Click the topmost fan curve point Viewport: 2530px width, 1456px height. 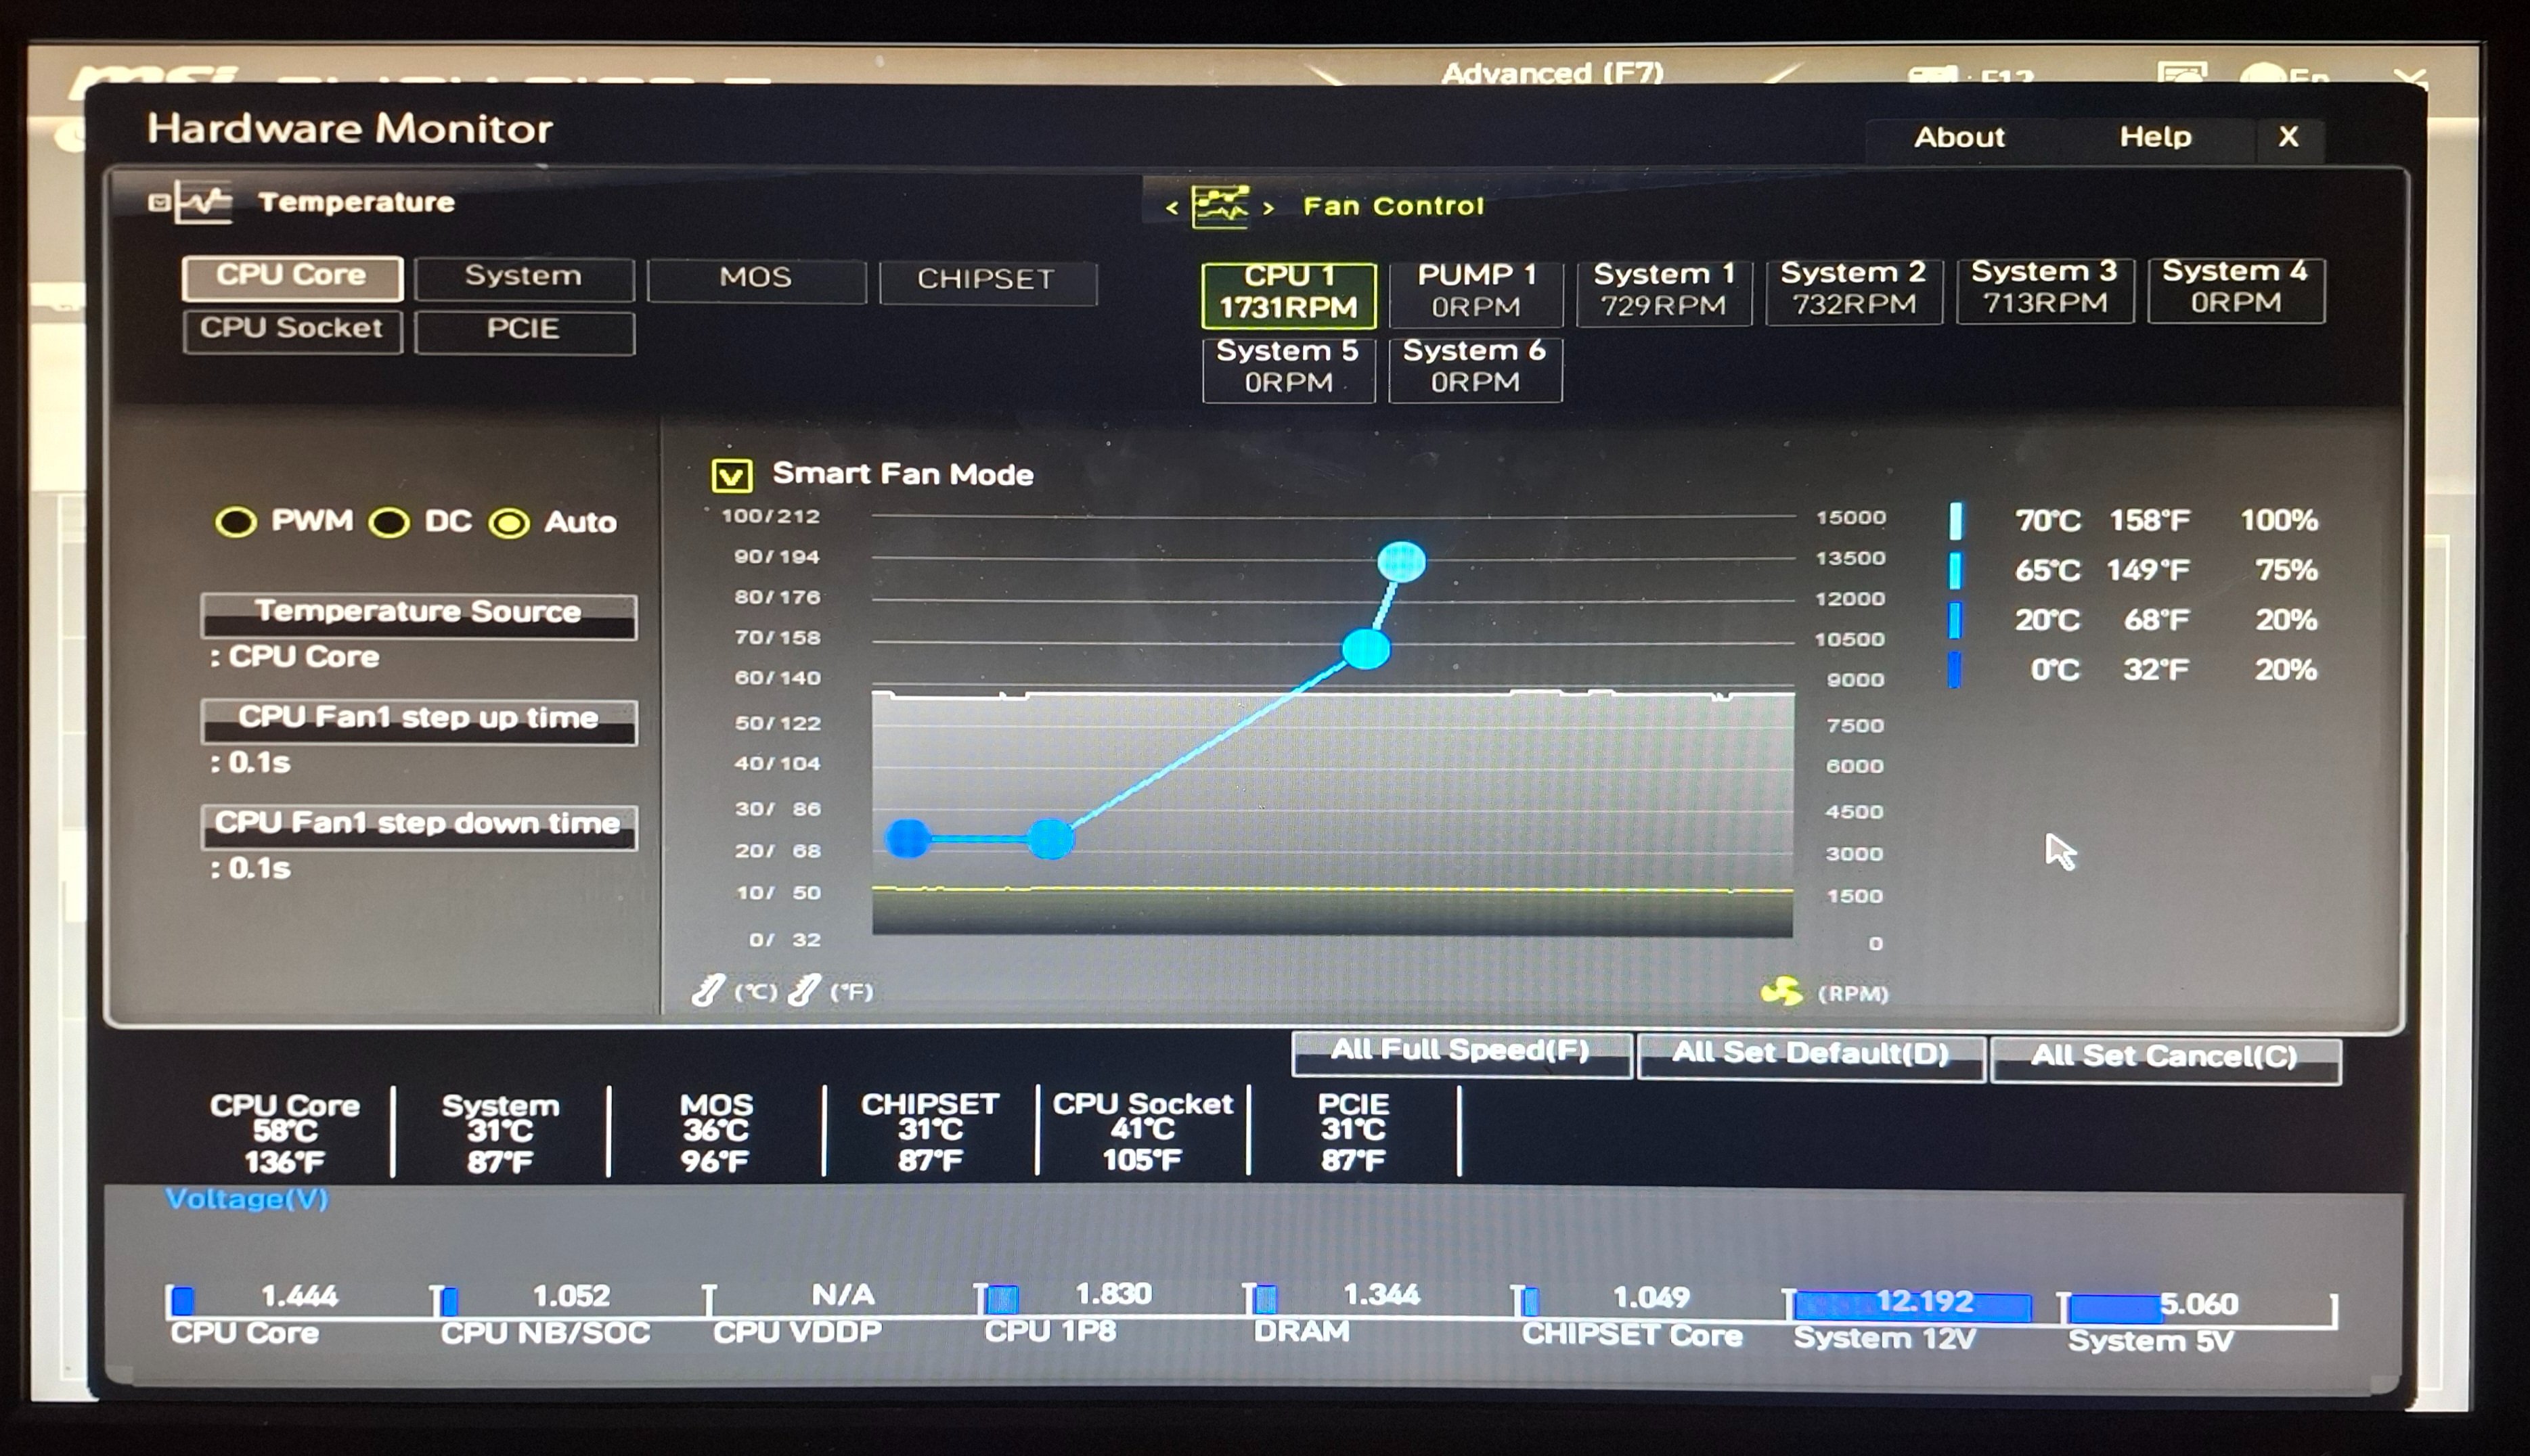point(1400,561)
